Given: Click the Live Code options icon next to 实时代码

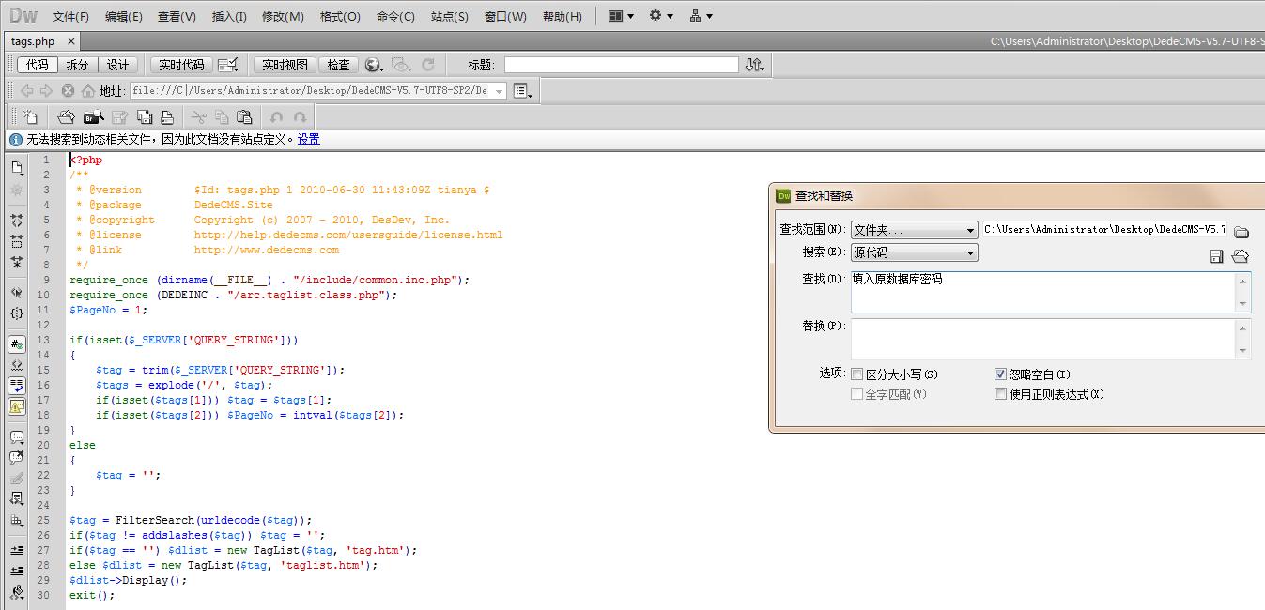Looking at the screenshot, I should (x=227, y=65).
